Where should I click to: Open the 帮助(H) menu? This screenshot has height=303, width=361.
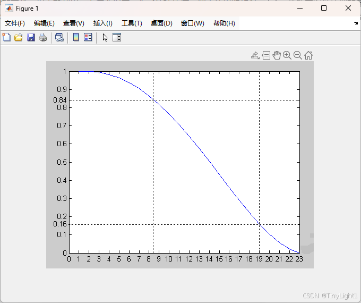[x=224, y=23]
